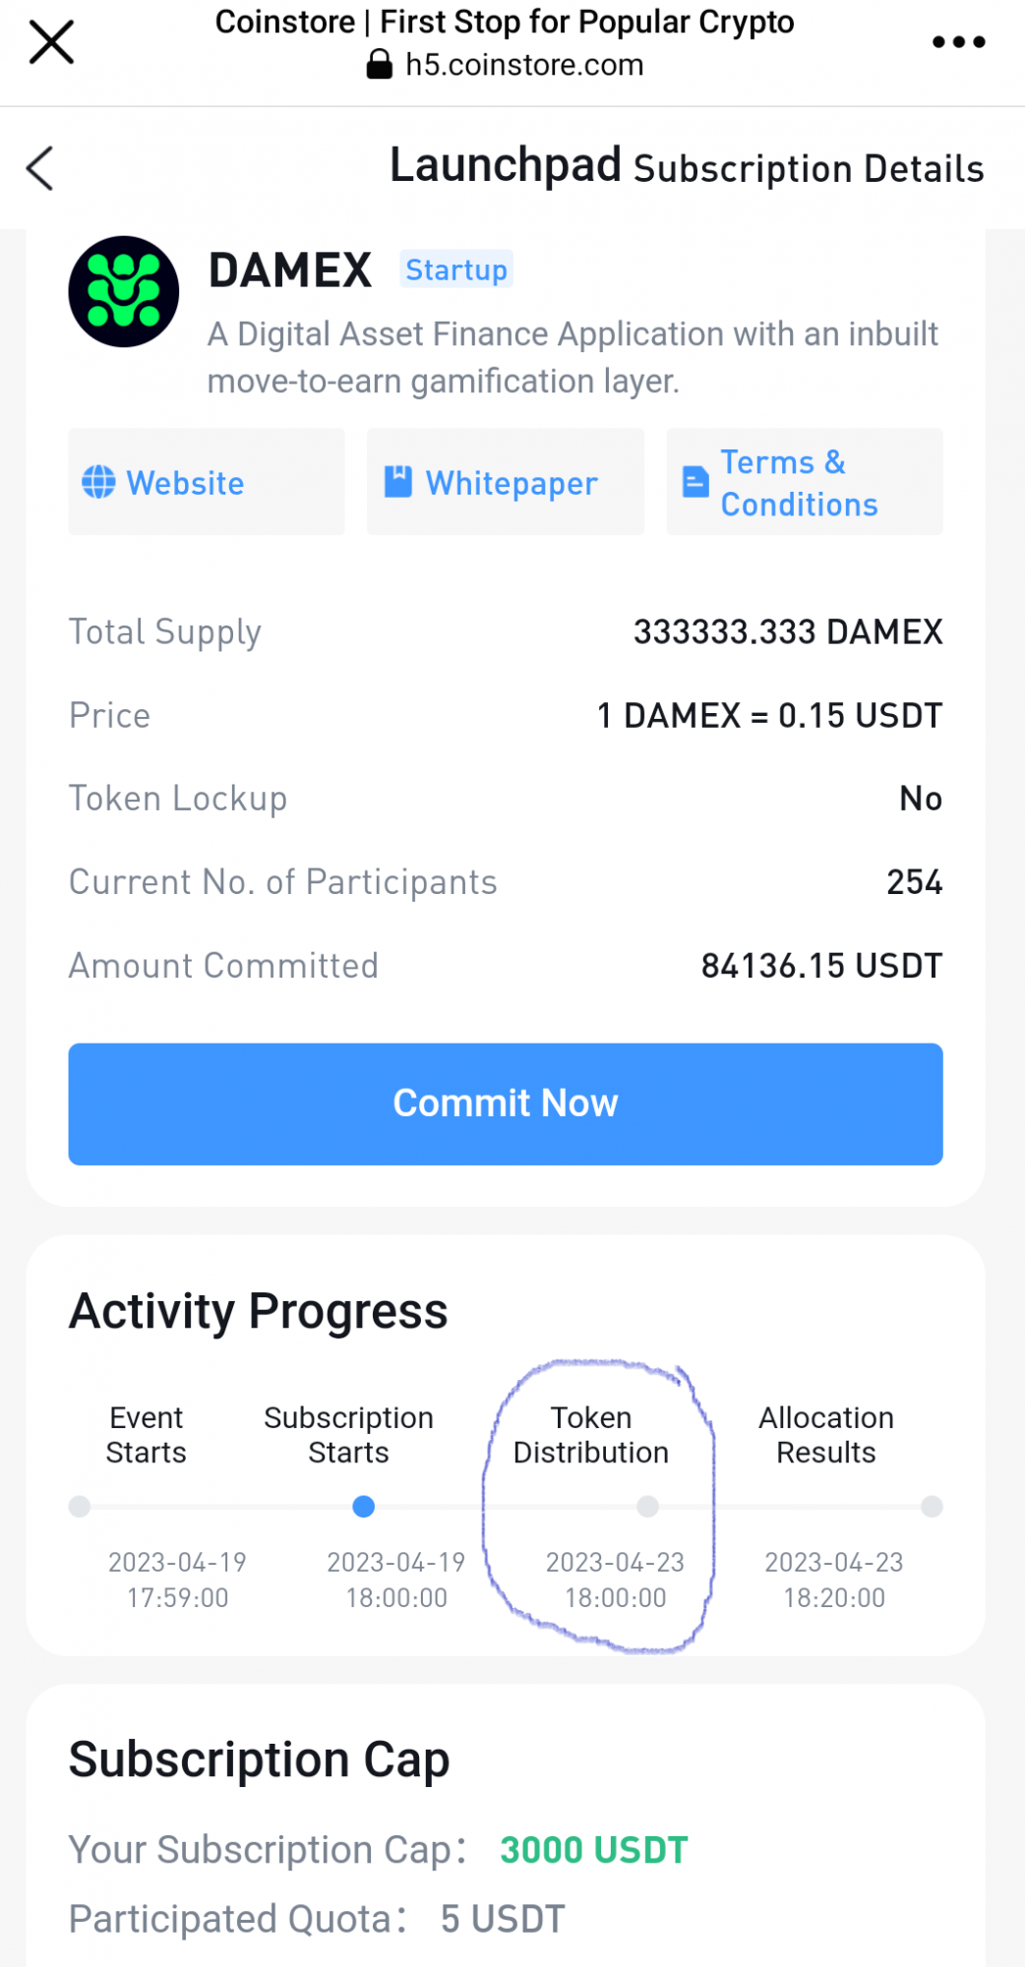Click the Whitepaper book icon
This screenshot has height=1967, width=1025.
pos(397,482)
